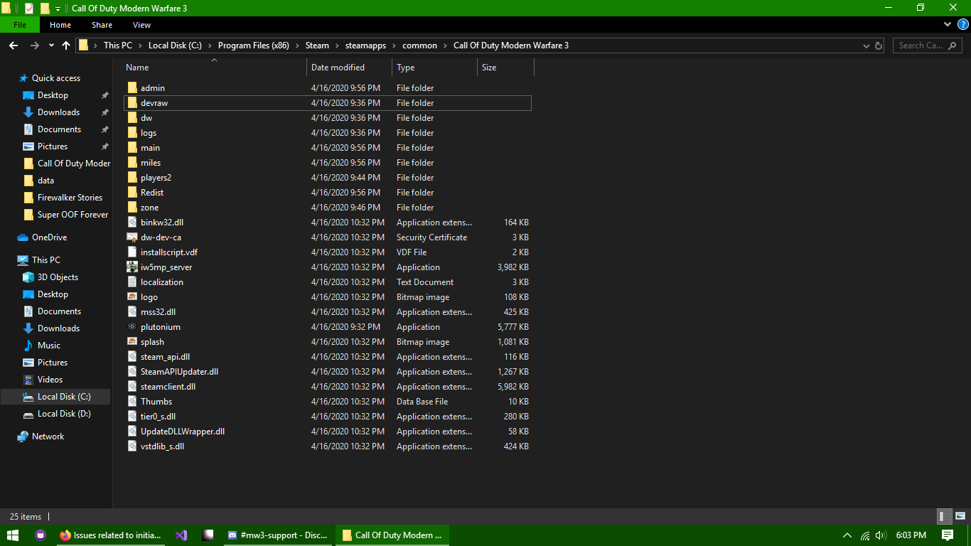The height and width of the screenshot is (546, 971).
Task: Open View ribbon tab
Action: (141, 25)
